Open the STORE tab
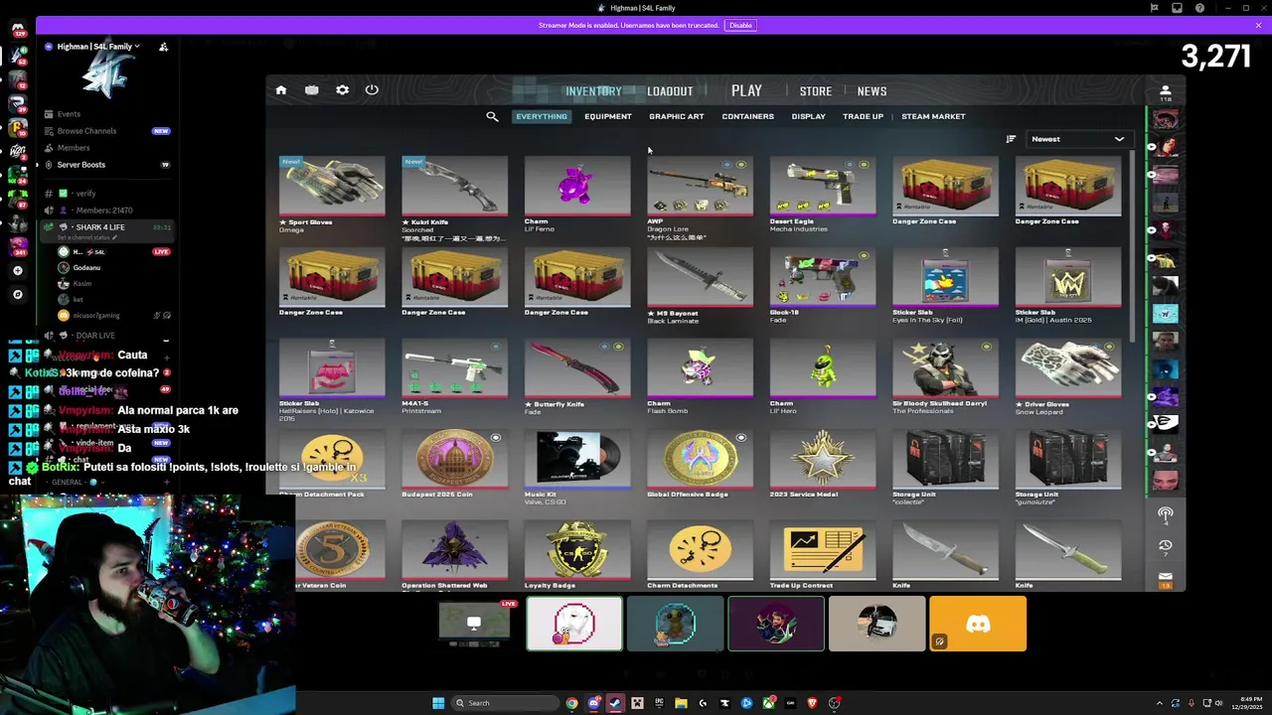 [816, 91]
